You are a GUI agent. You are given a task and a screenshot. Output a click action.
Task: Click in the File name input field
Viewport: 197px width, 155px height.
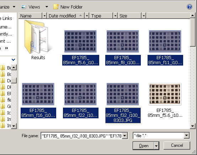pos(82,136)
